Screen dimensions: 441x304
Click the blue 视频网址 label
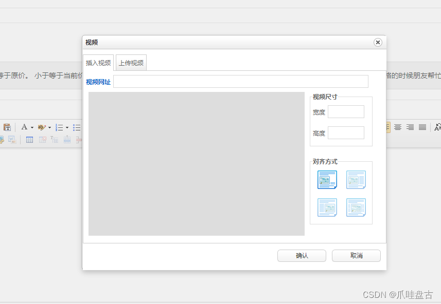pos(98,82)
